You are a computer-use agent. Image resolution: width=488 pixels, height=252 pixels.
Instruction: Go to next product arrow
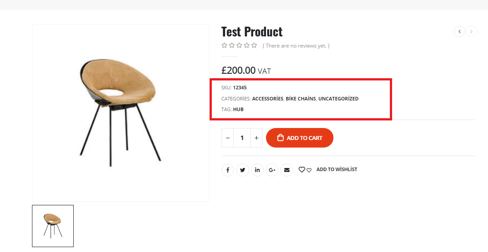coord(472,32)
